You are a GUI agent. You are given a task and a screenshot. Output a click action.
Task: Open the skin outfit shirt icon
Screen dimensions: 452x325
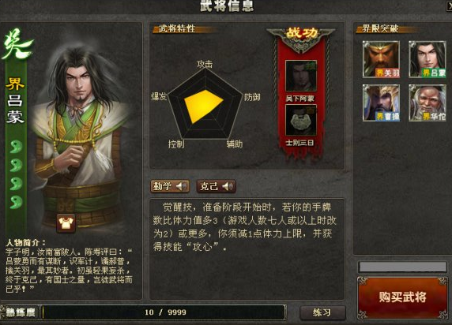66,222
